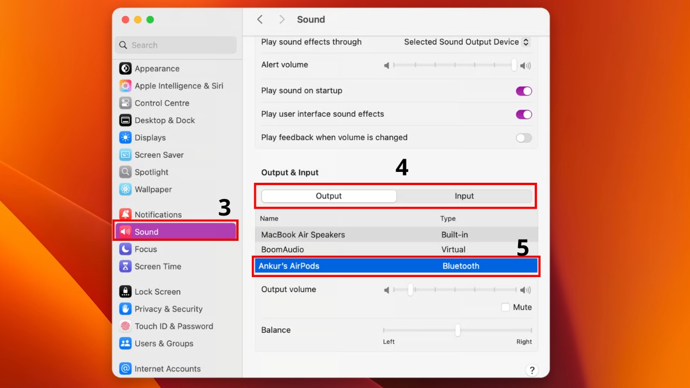Open the help question mark button
The width and height of the screenshot is (690, 388).
point(532,370)
